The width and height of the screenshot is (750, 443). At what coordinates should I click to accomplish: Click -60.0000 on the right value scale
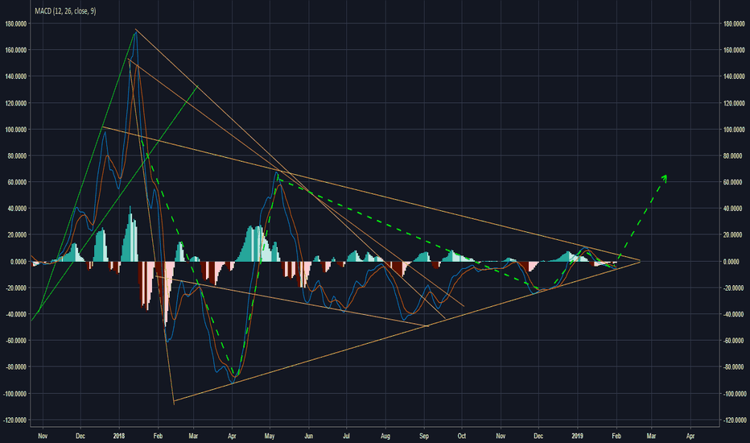[x=734, y=341]
